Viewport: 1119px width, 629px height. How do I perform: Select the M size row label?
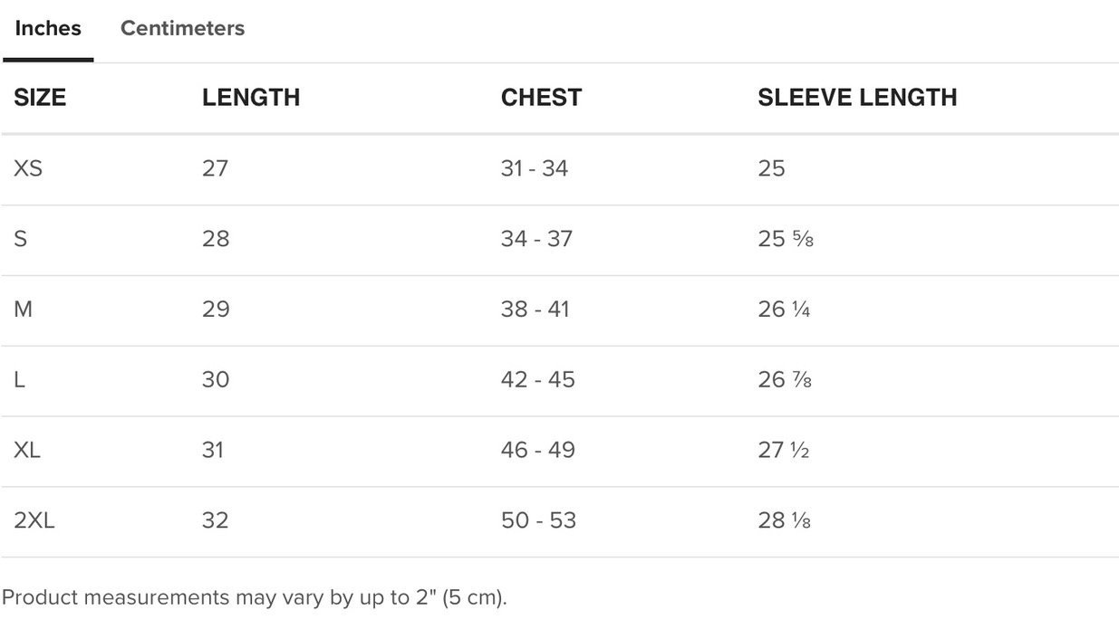[x=23, y=310]
